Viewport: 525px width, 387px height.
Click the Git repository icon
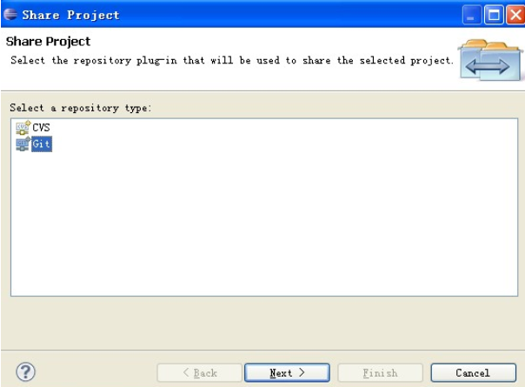click(23, 144)
